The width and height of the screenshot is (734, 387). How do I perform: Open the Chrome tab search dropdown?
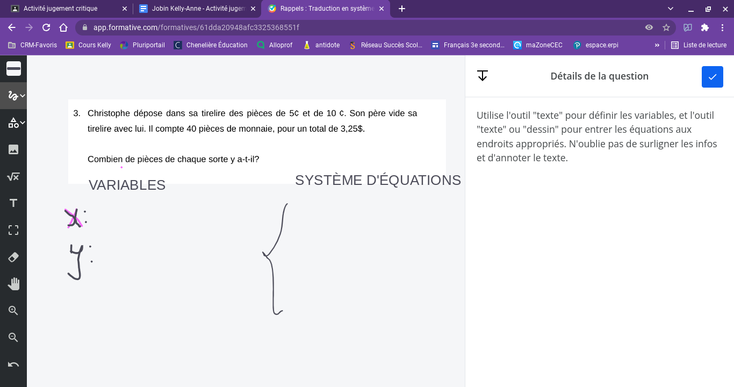pyautogui.click(x=671, y=9)
